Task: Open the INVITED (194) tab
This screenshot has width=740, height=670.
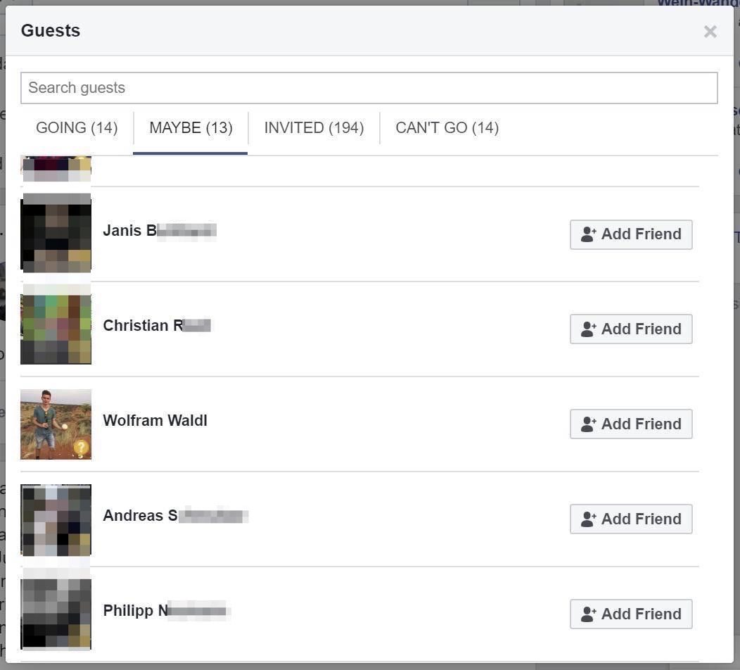Action: pos(314,127)
